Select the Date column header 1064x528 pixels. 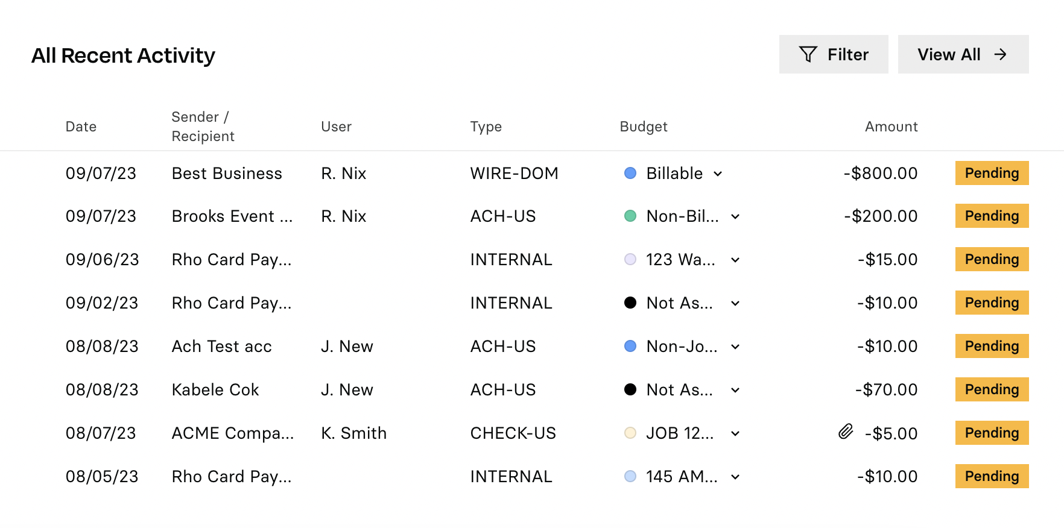[x=81, y=127]
